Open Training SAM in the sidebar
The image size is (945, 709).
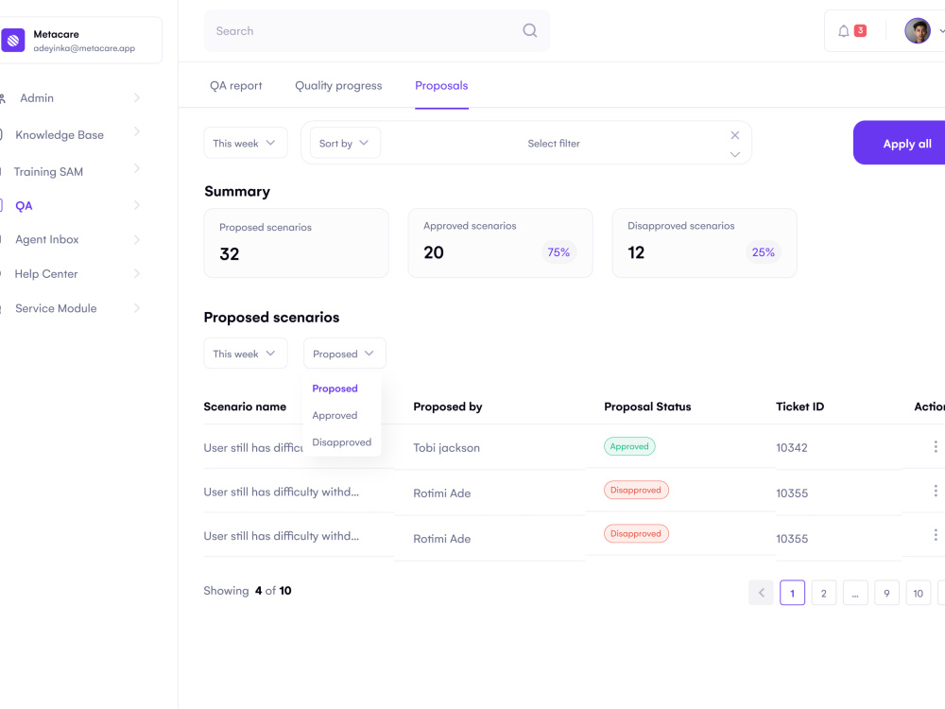click(x=48, y=172)
